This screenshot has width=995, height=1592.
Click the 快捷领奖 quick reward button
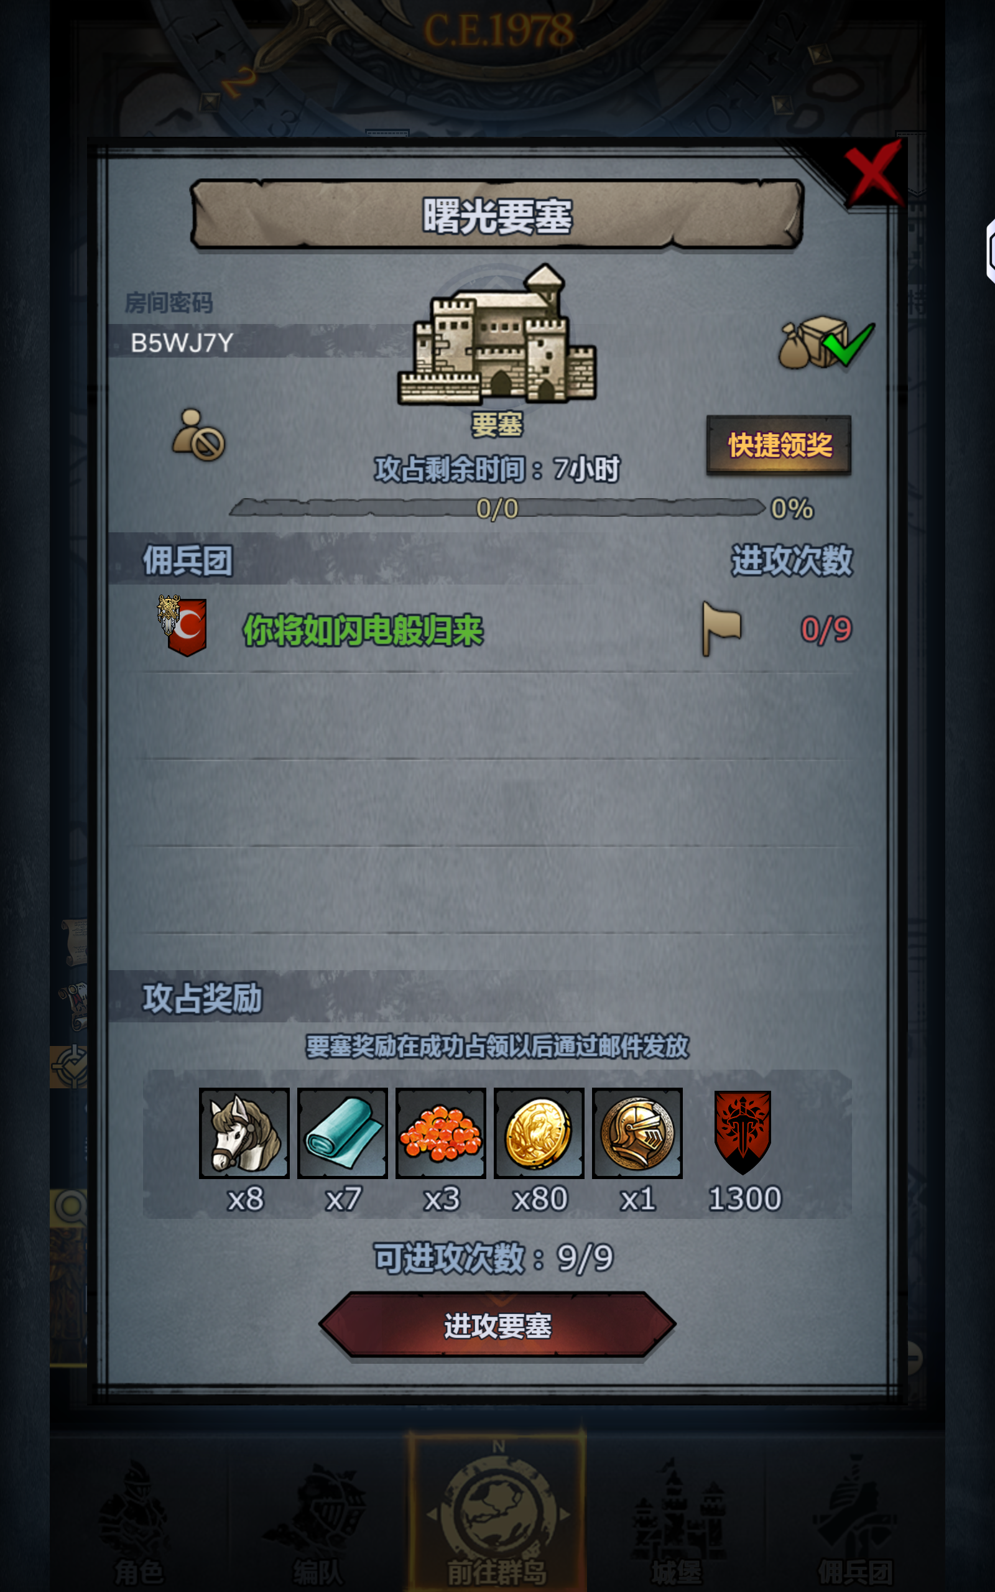click(x=779, y=445)
